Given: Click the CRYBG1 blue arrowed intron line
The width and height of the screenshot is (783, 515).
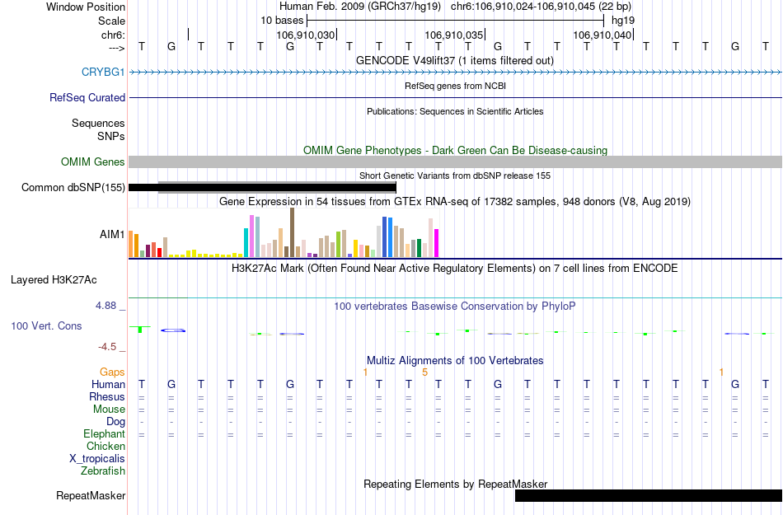Looking at the screenshot, I should click(x=455, y=73).
